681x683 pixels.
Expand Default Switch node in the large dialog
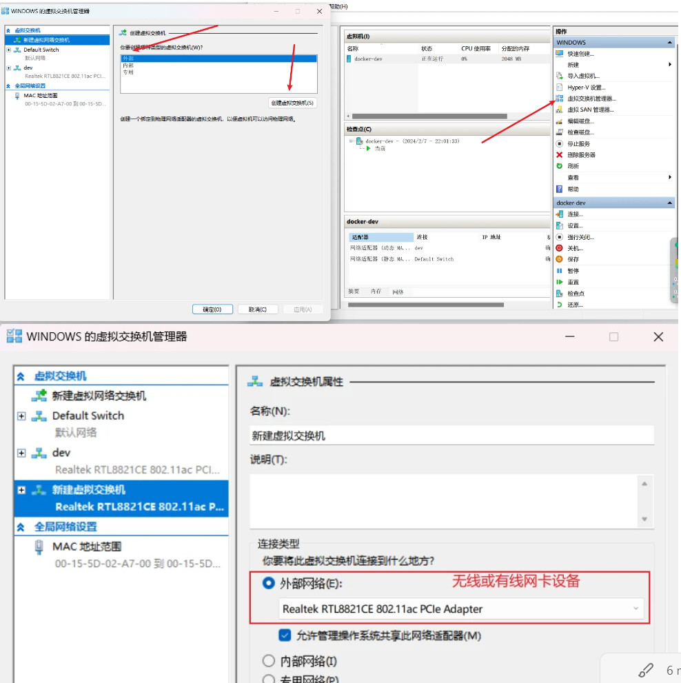21,416
